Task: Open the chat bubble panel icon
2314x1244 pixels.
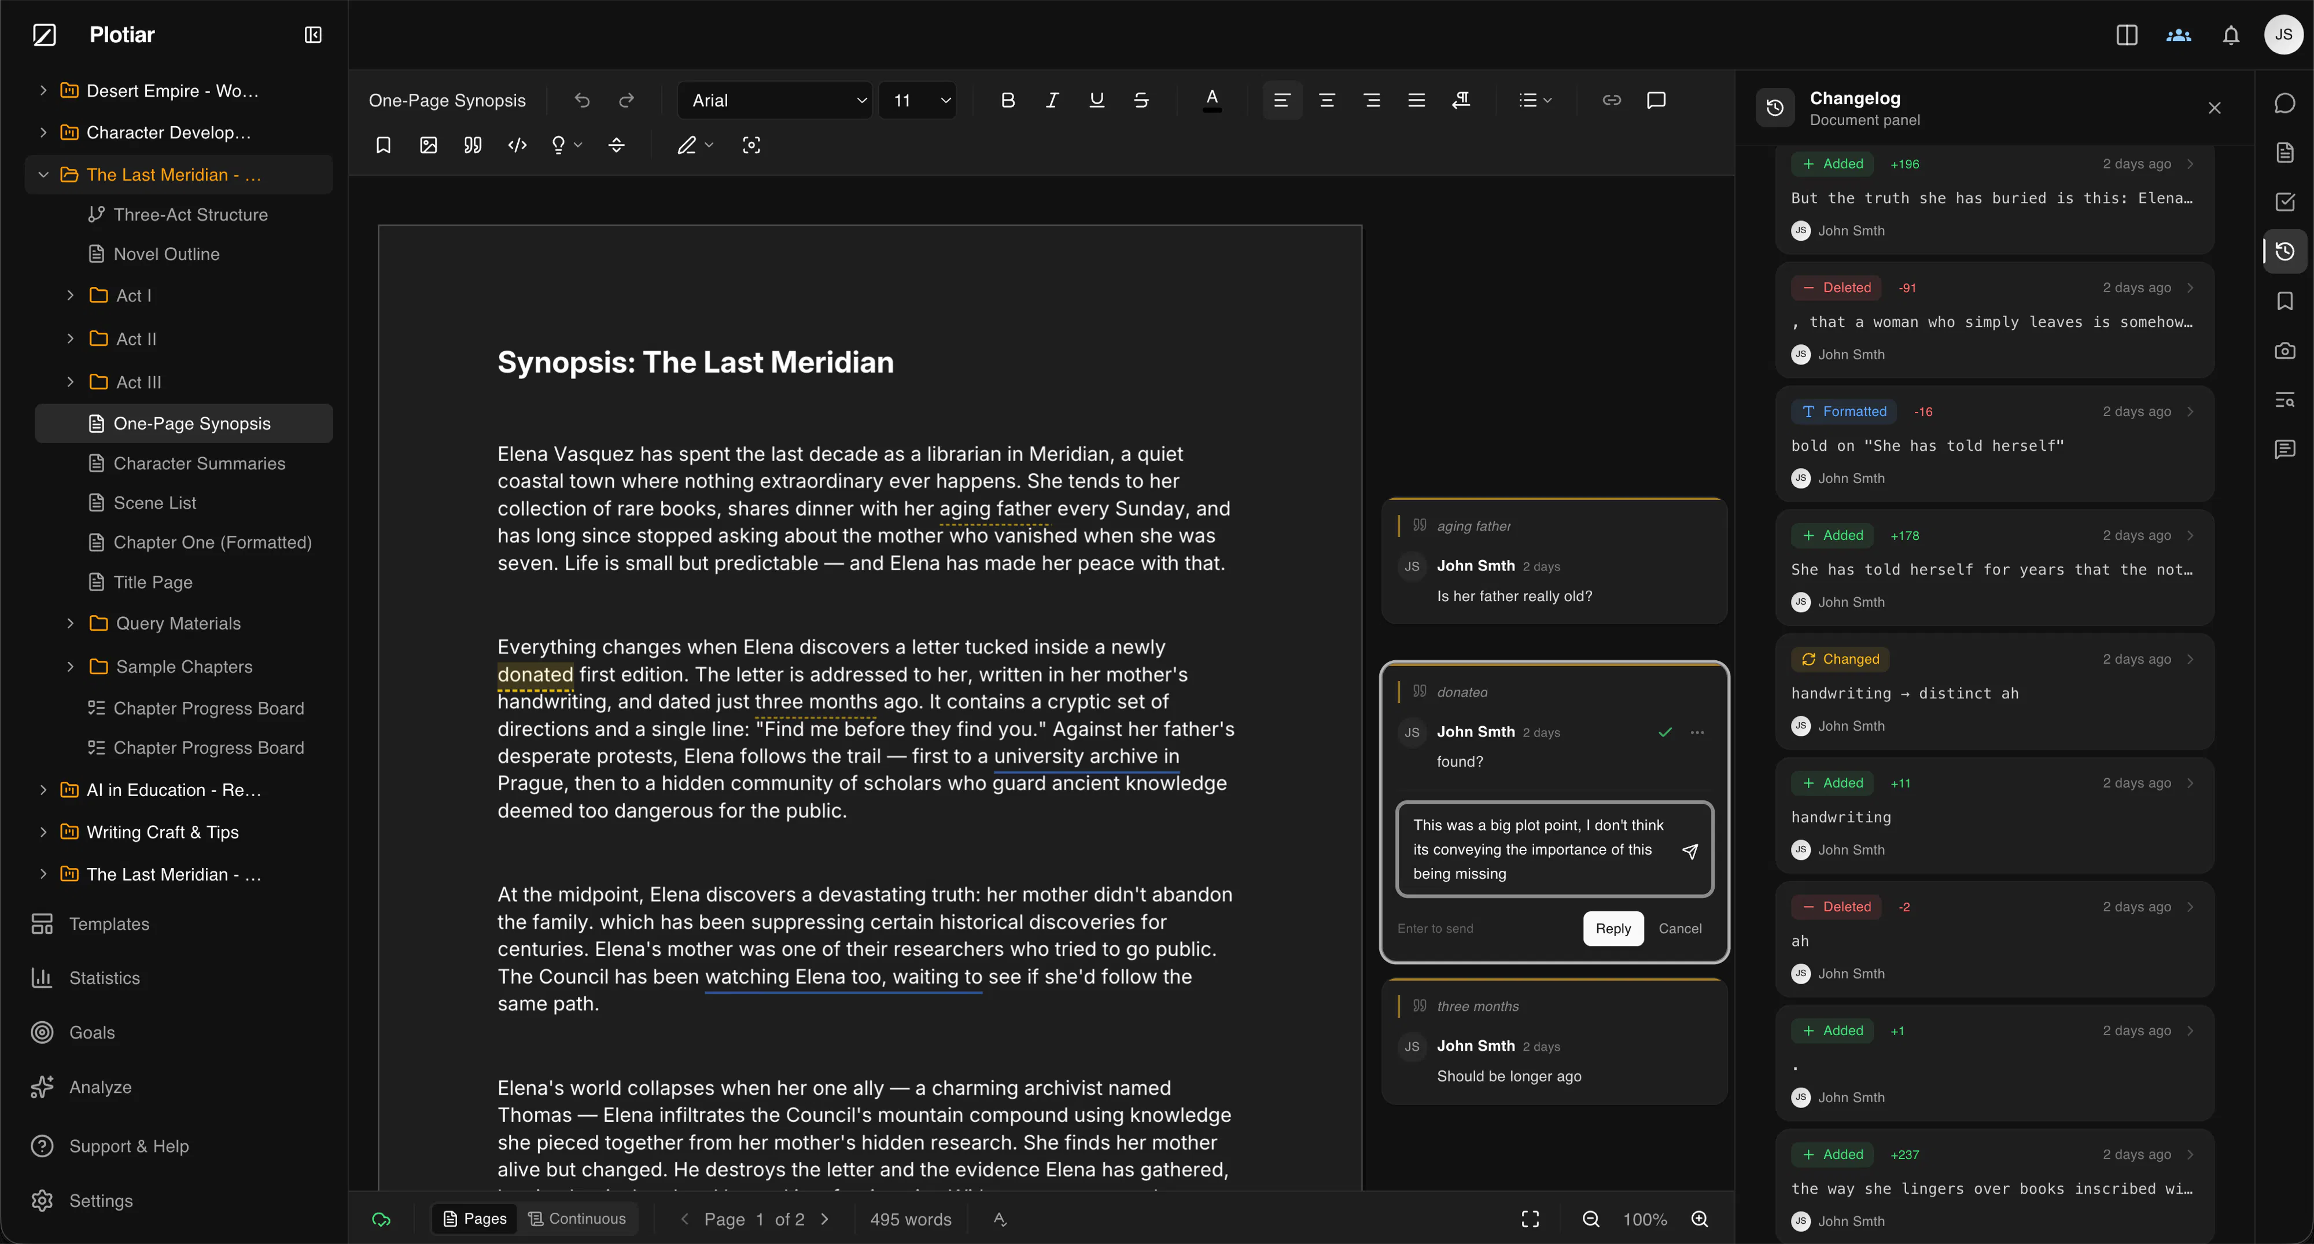Action: pyautogui.click(x=2284, y=104)
